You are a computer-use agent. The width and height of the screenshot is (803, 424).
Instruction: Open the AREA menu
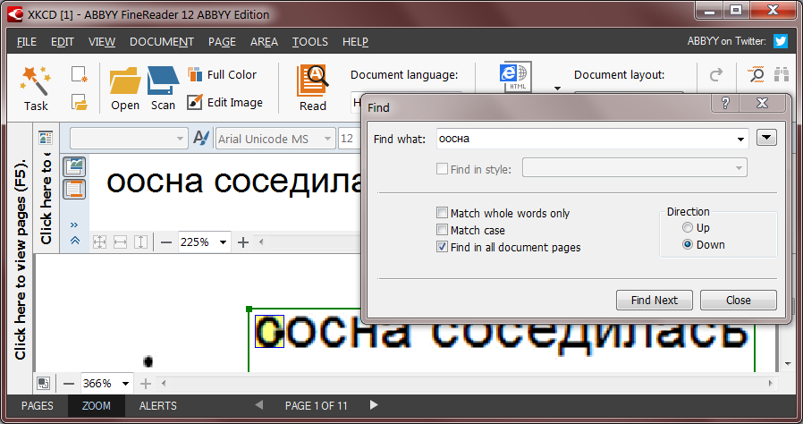265,41
